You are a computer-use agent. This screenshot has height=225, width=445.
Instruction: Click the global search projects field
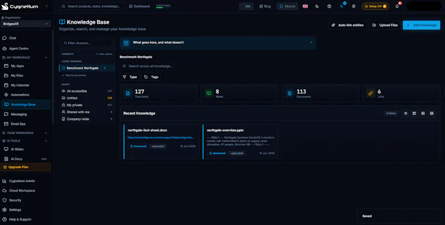coord(92,6)
